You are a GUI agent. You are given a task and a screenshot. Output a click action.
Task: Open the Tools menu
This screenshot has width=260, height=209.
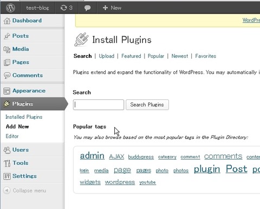[21, 163]
